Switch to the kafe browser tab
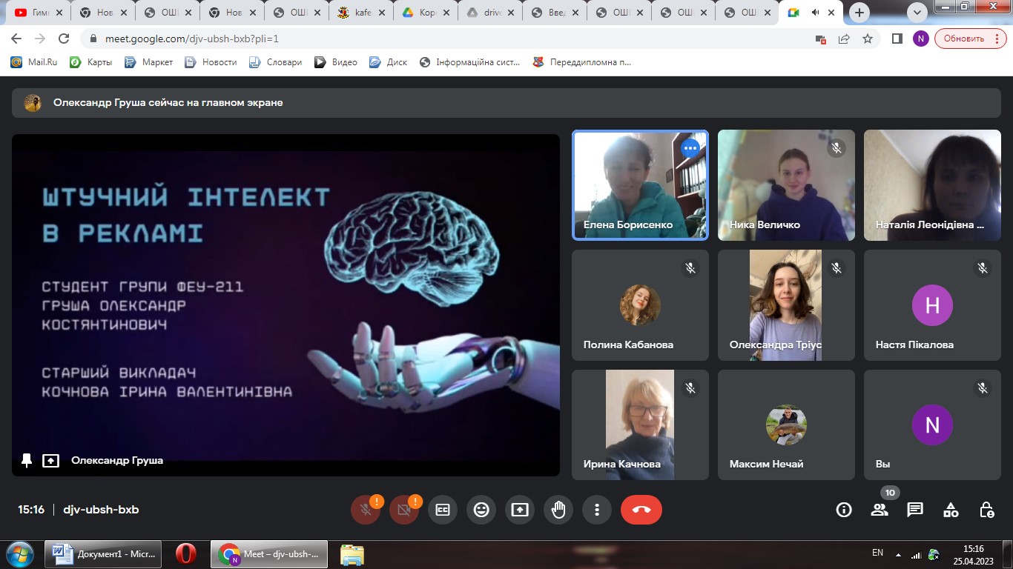 363,13
